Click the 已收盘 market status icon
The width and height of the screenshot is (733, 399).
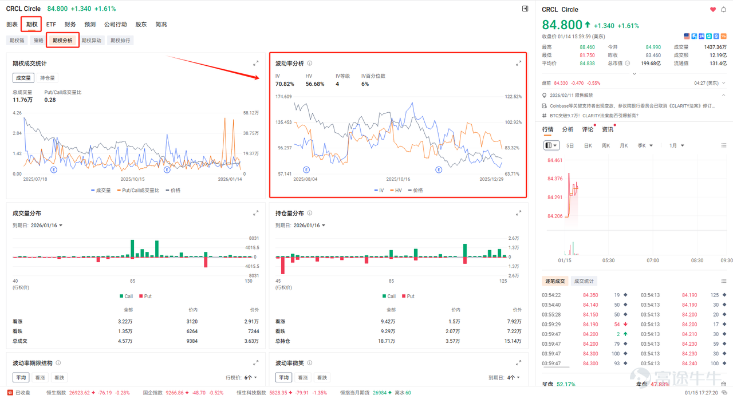click(x=9, y=393)
